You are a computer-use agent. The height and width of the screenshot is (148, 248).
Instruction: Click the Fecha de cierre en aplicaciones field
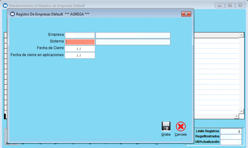(x=80, y=55)
